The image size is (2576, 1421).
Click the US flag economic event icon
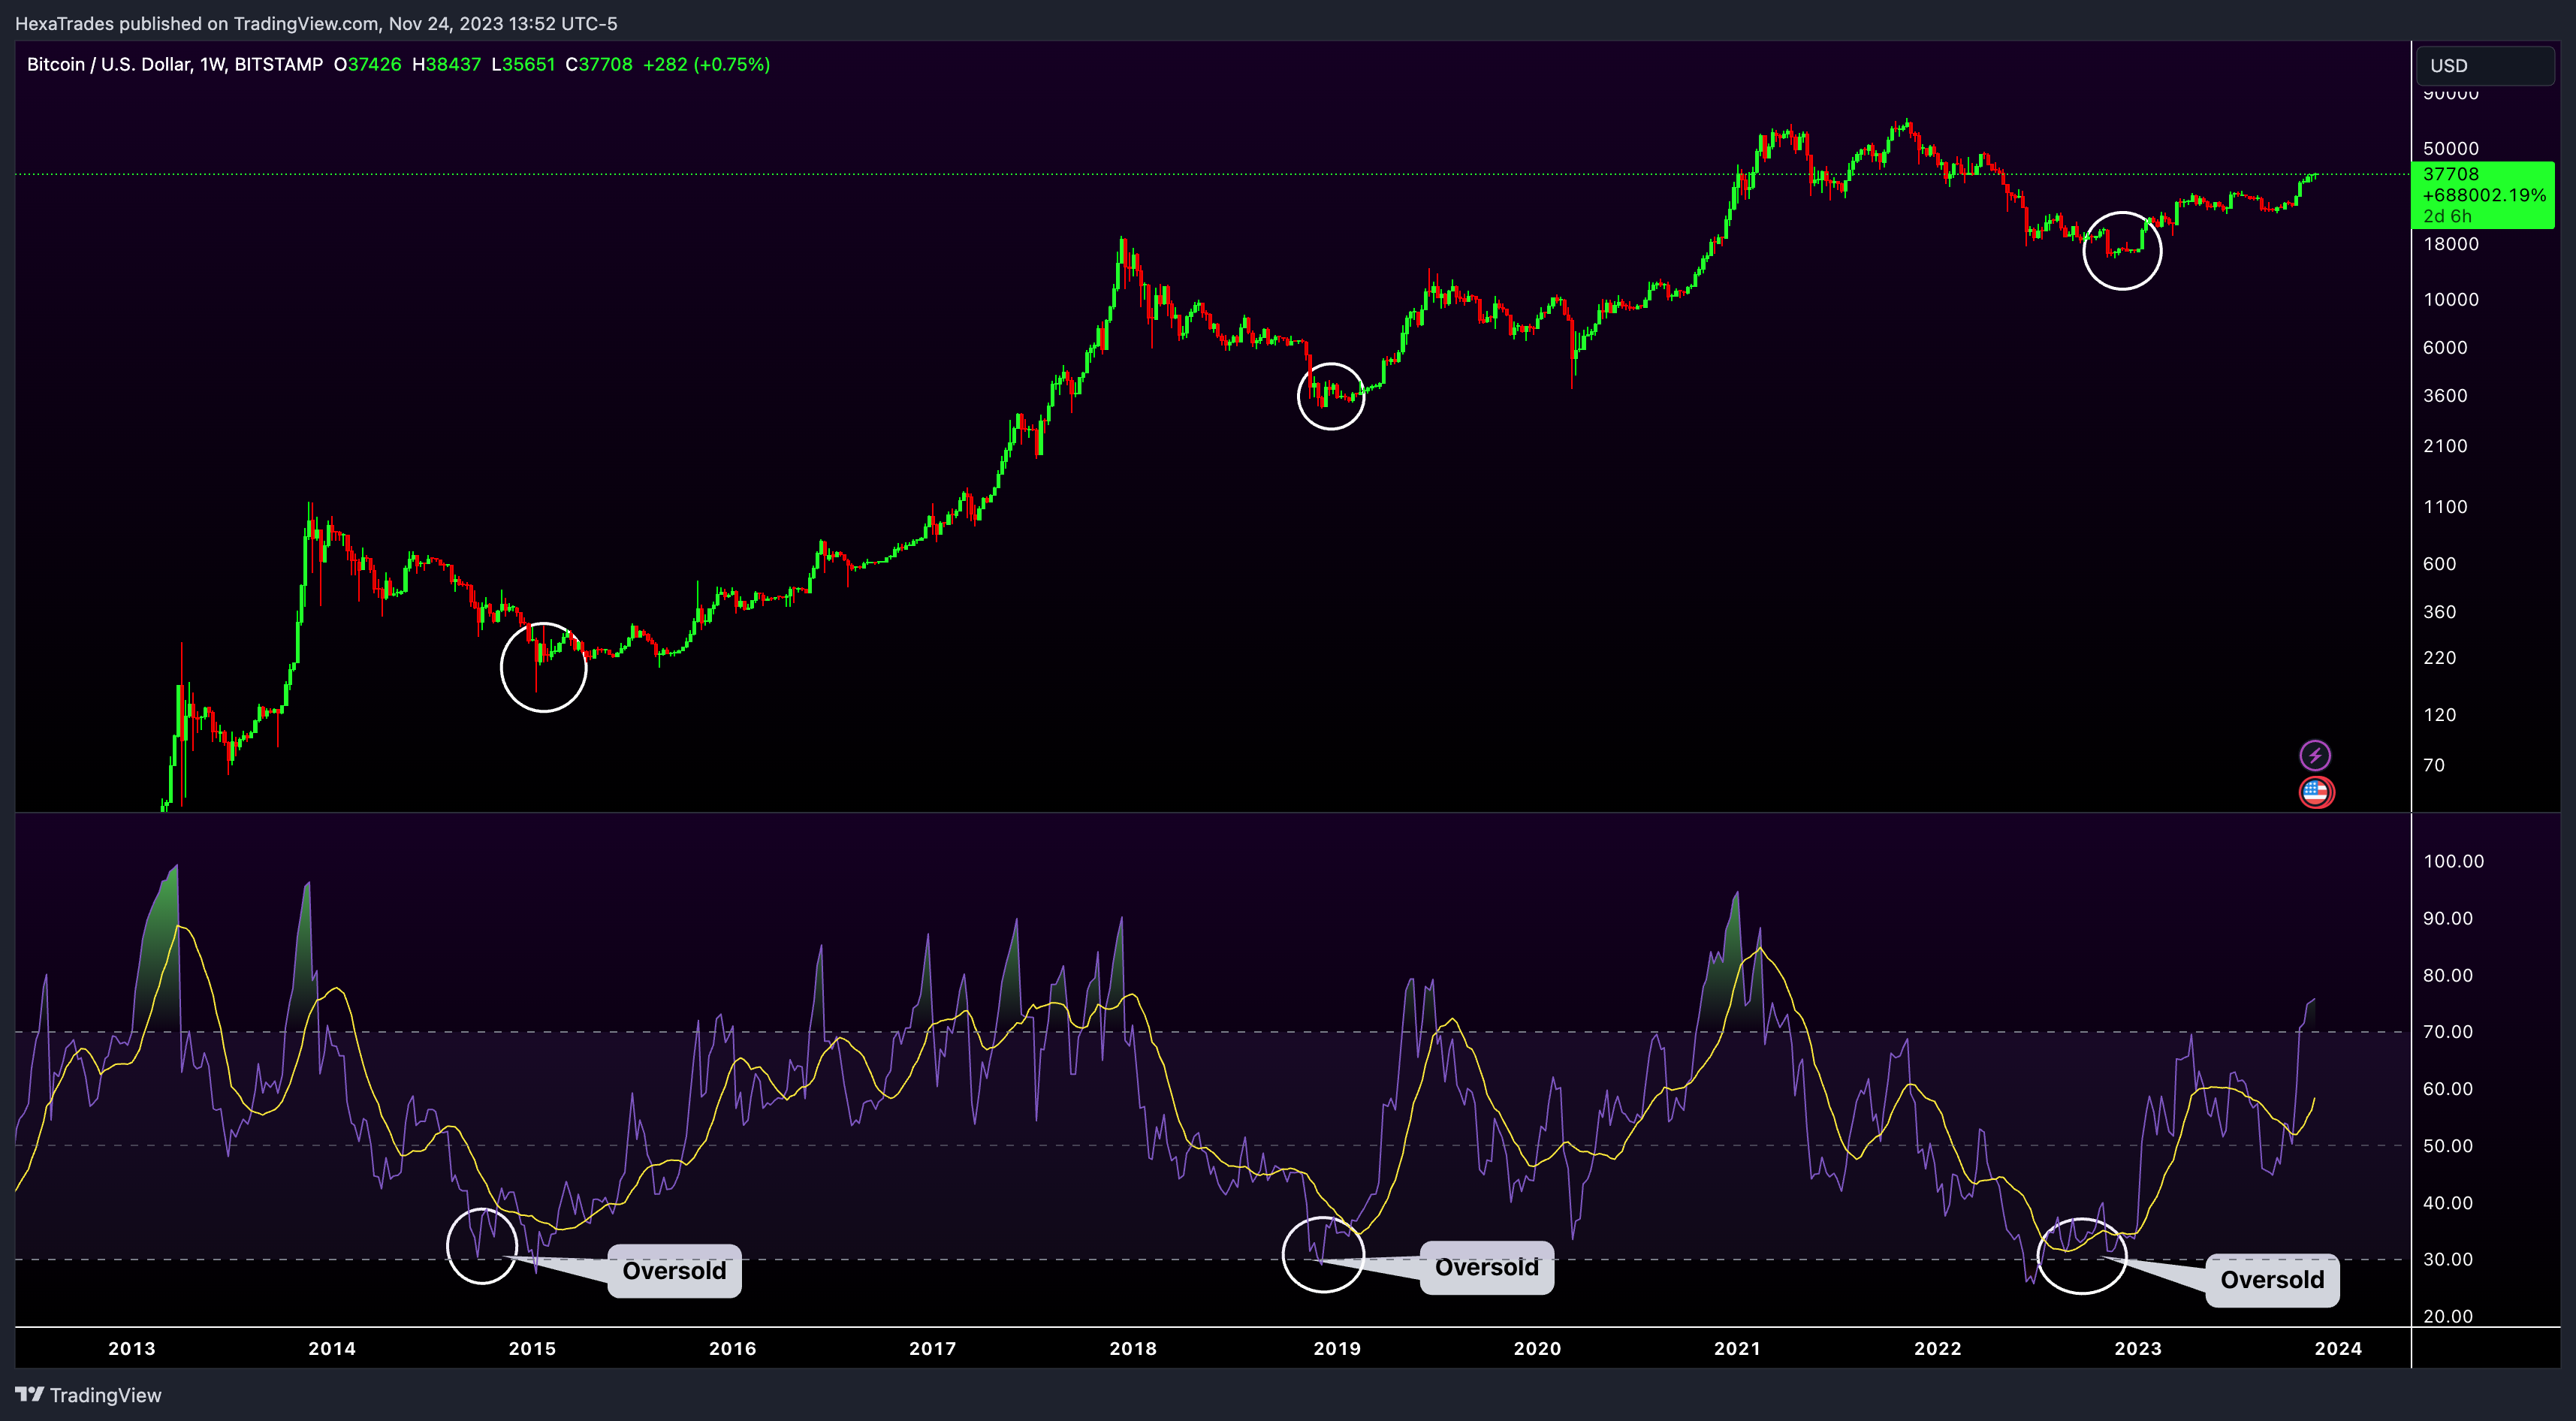tap(2316, 792)
